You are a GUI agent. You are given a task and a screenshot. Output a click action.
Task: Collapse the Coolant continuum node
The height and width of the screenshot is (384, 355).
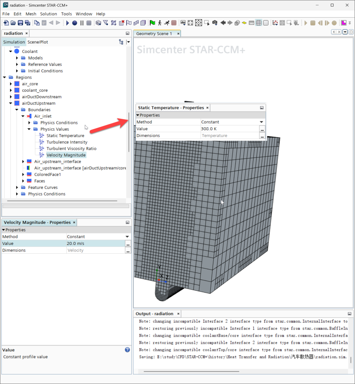tap(11, 51)
